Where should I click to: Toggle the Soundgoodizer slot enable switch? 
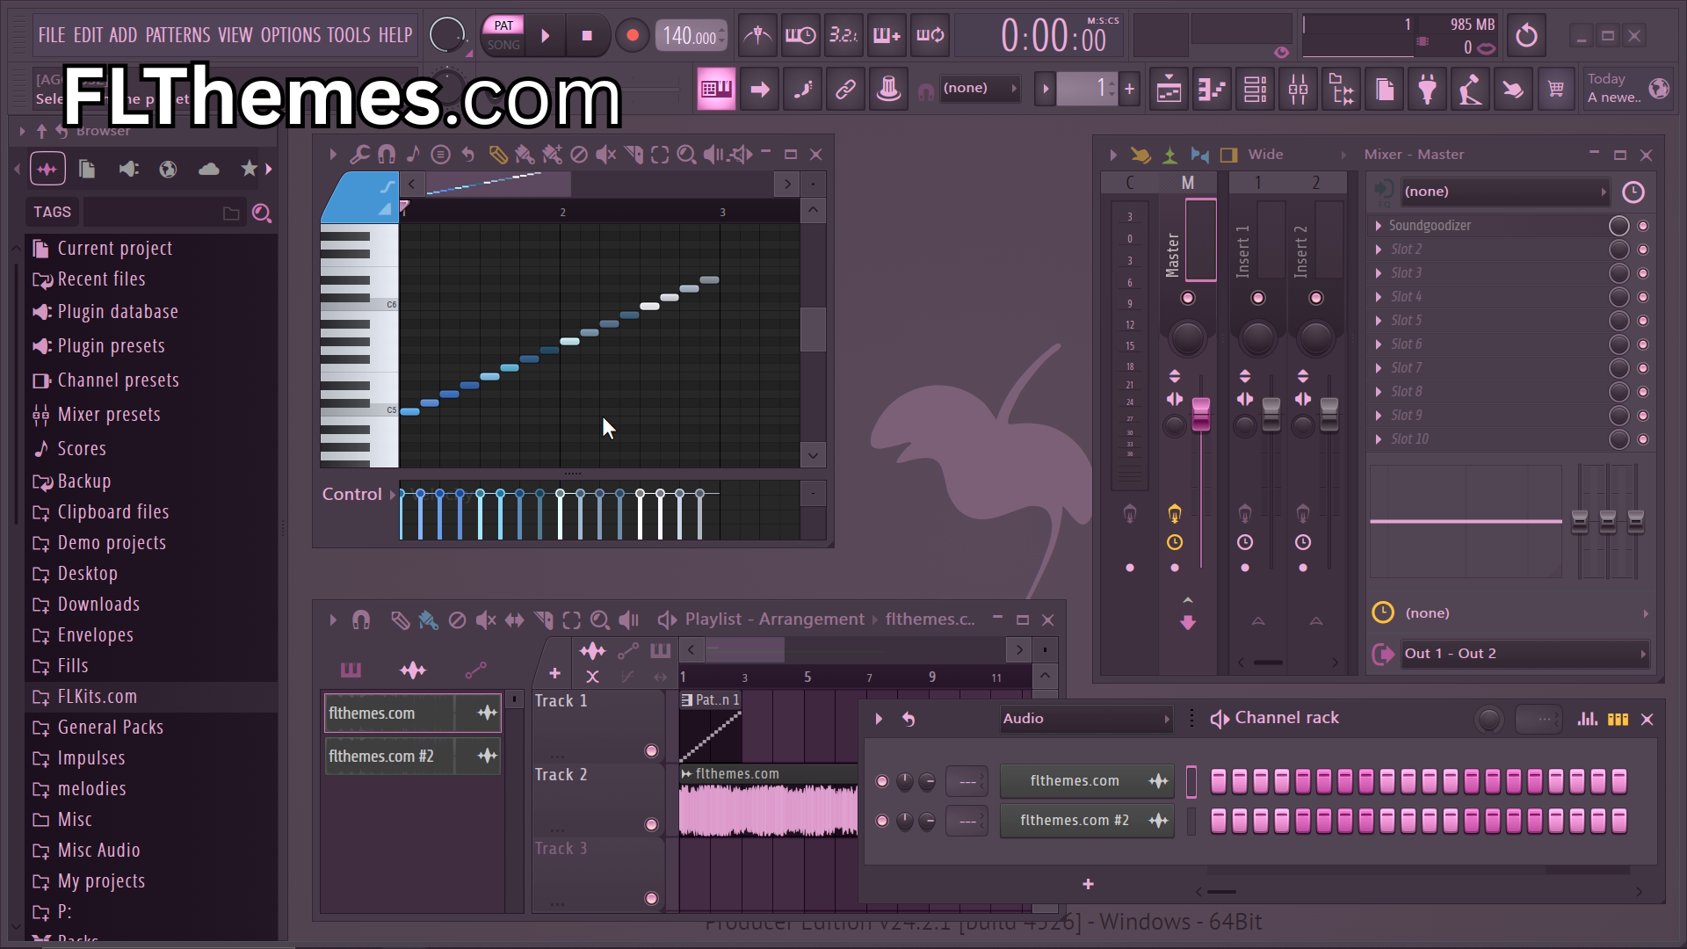(x=1643, y=226)
